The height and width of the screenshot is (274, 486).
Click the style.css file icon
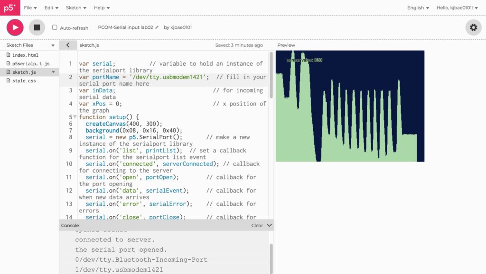[x=9, y=80]
